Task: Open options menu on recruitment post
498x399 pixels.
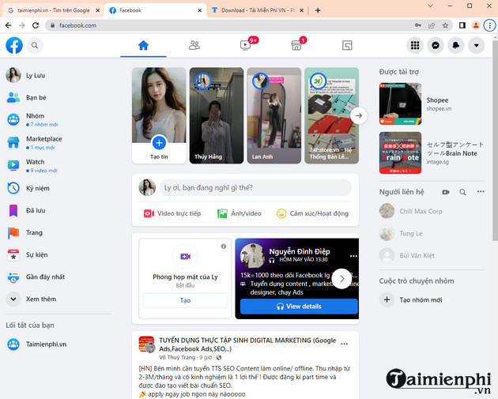Action: (x=345, y=344)
